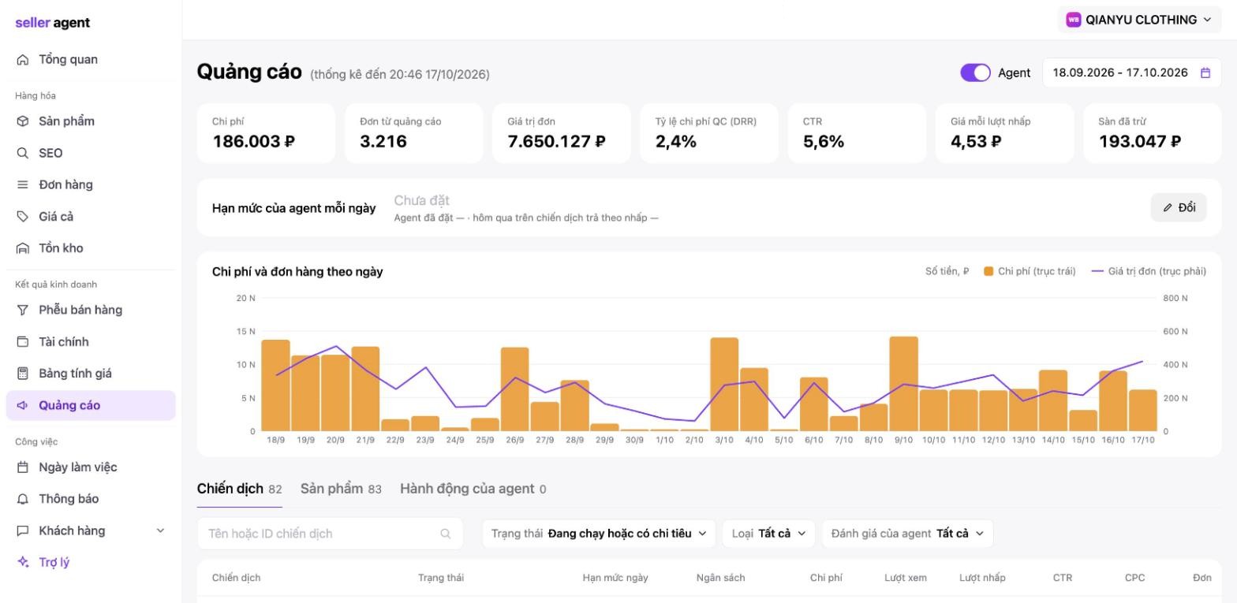Click the Giá cả tag icon
Viewport: 1237px width, 603px height.
(x=23, y=216)
